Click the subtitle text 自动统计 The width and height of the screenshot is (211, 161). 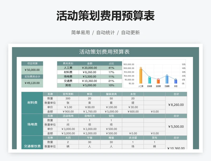click(x=105, y=33)
